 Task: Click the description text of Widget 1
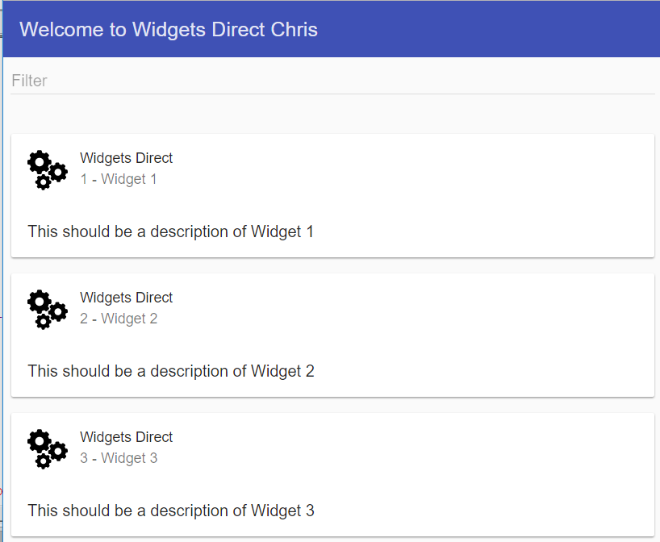170,231
